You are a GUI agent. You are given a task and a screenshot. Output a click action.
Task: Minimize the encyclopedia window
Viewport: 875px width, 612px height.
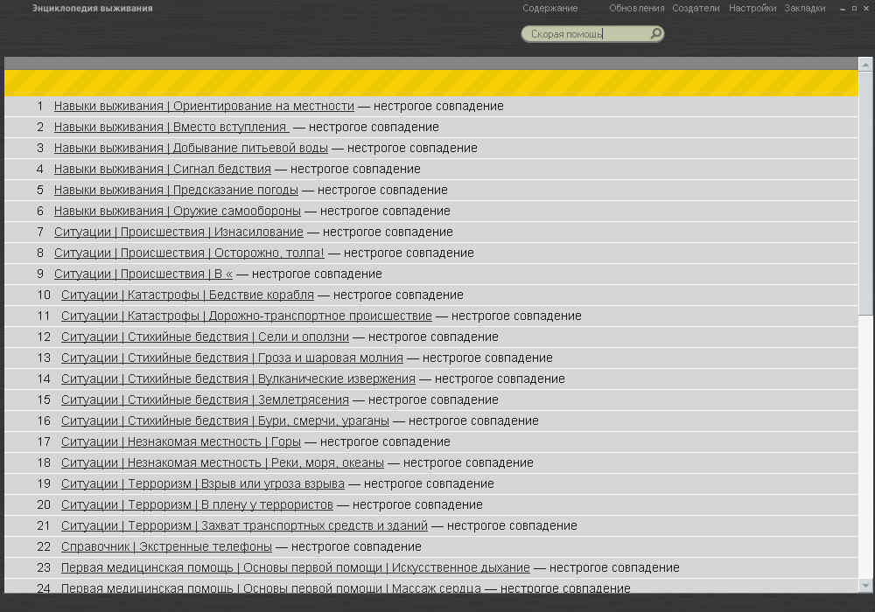pyautogui.click(x=842, y=8)
